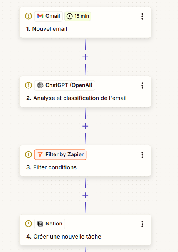178x252 pixels.
Task: Click the warning icon on ChatGPT step
Action: click(x=29, y=85)
